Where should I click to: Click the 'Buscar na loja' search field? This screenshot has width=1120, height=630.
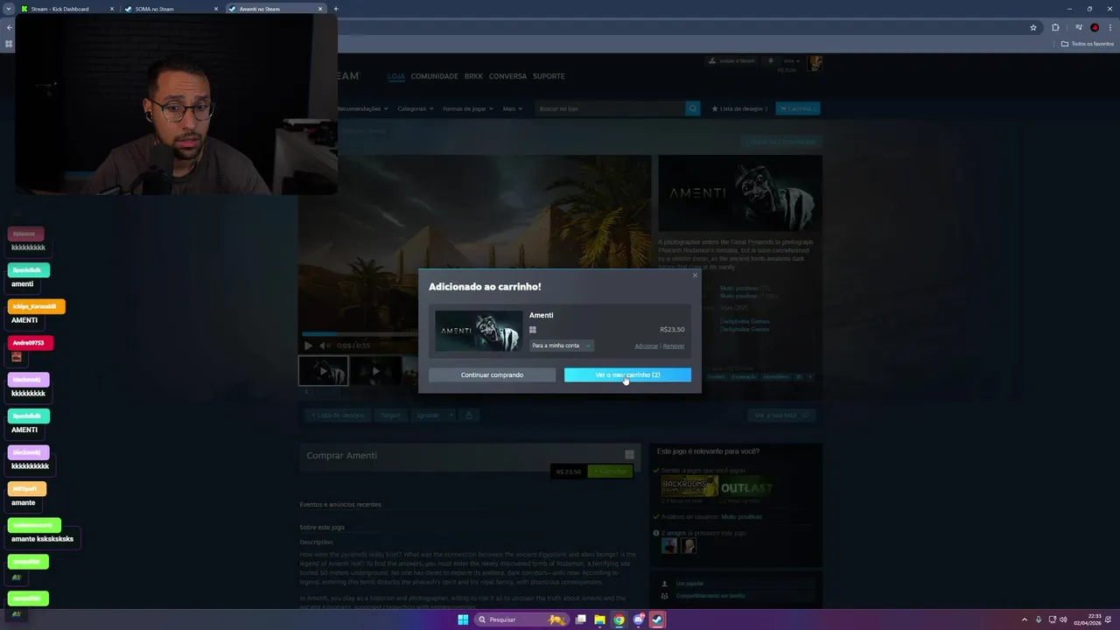(x=610, y=108)
